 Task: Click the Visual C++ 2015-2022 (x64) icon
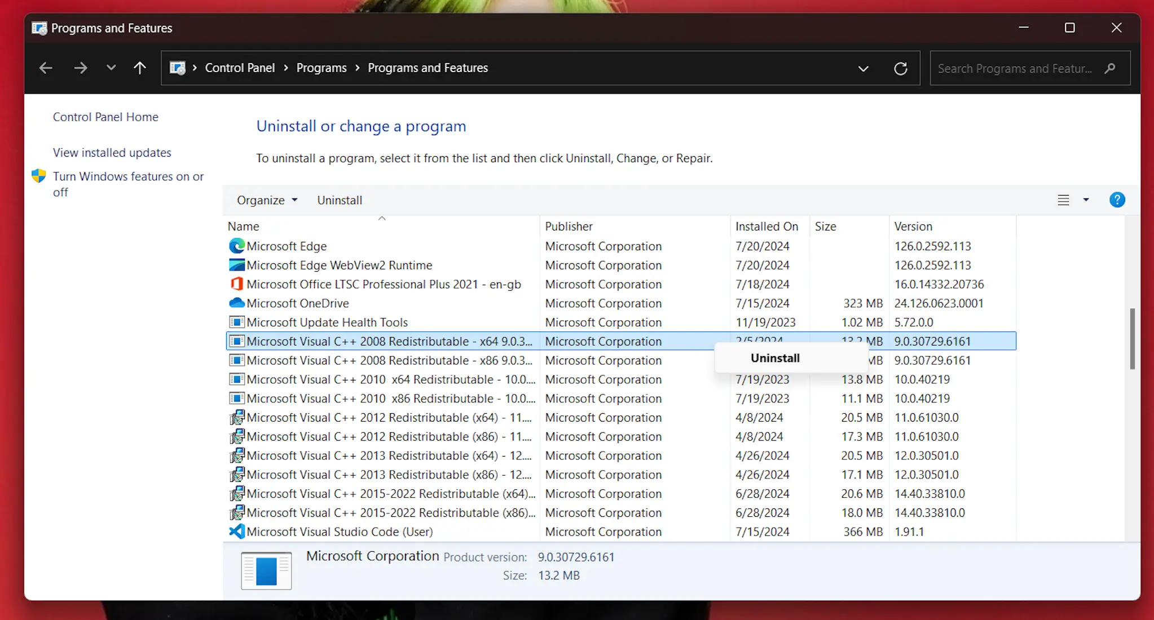click(237, 494)
